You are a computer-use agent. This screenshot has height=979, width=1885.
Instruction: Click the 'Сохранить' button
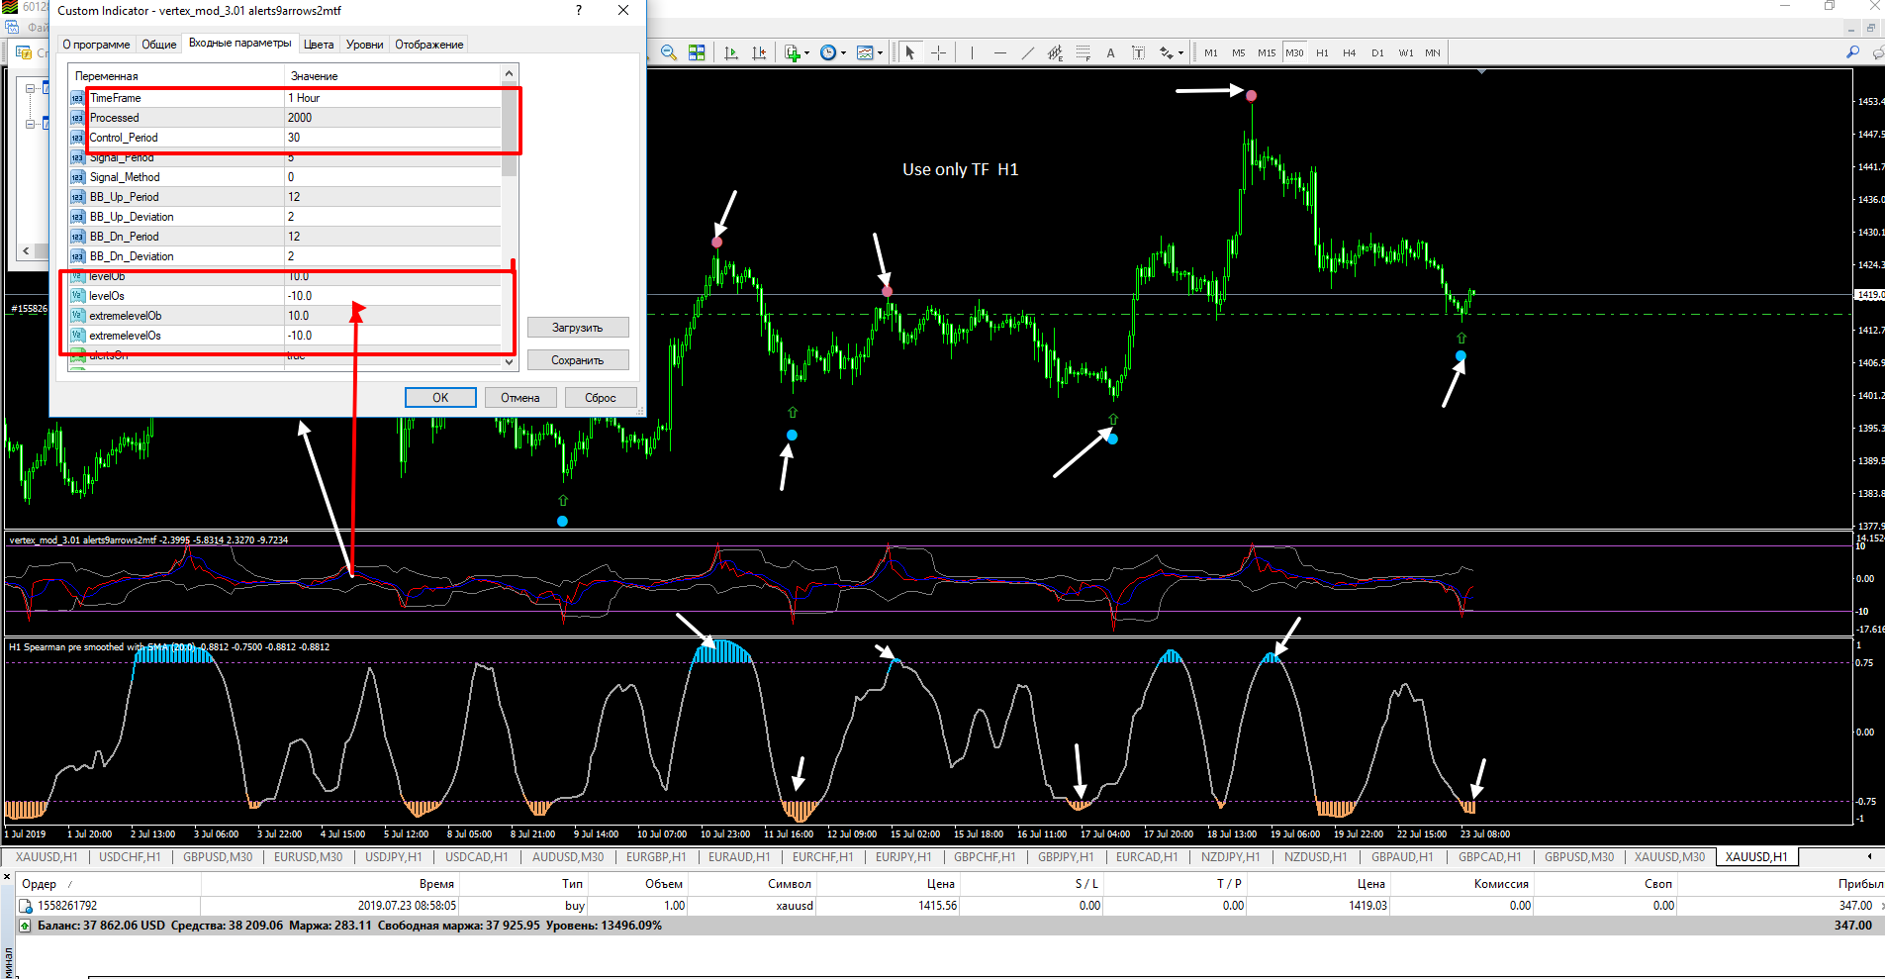[x=578, y=360]
